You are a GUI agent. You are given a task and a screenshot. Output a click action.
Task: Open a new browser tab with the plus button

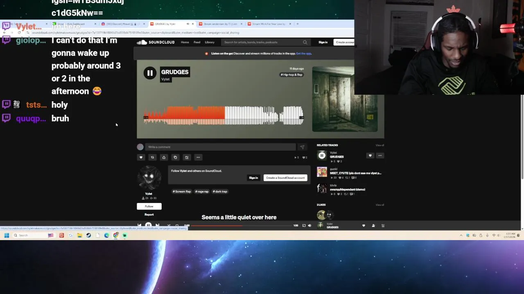pos(298,24)
